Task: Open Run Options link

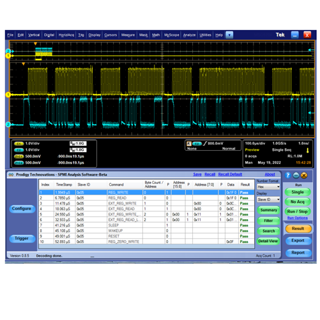Action: coord(297,218)
